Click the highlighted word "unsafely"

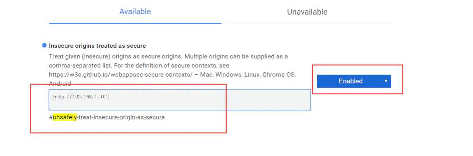pos(65,117)
